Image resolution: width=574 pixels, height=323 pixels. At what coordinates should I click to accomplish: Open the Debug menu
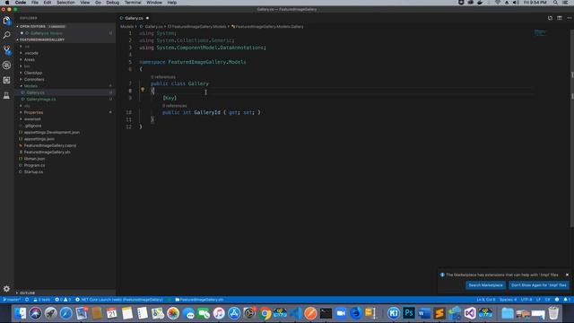pyautogui.click(x=113, y=3)
